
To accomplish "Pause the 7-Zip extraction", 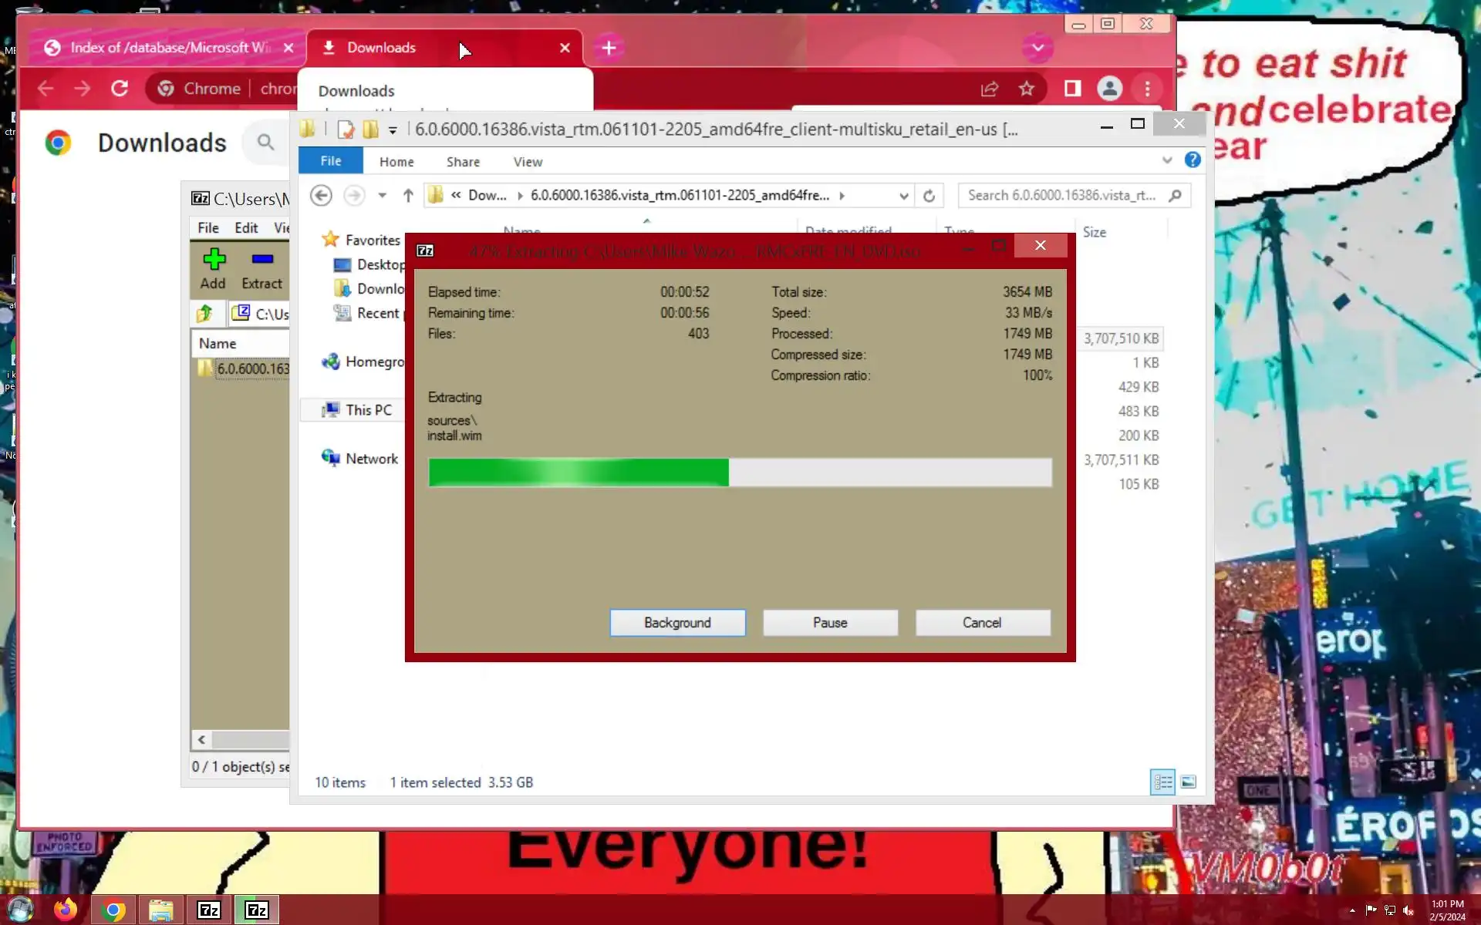I will (830, 623).
